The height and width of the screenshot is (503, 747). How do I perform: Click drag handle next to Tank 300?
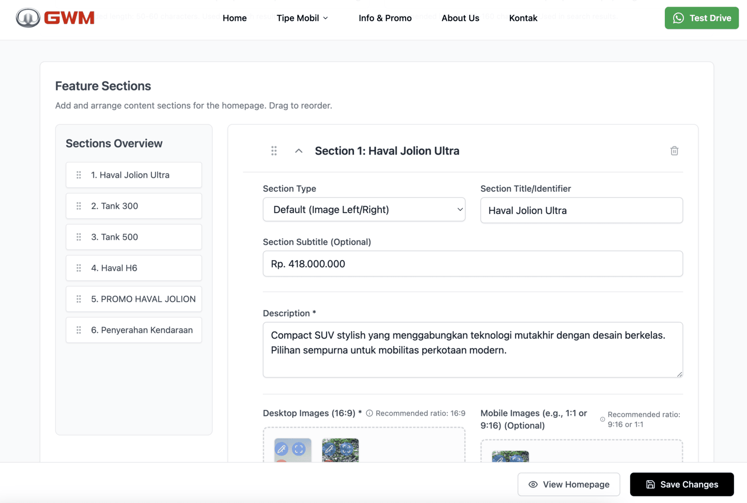pyautogui.click(x=79, y=206)
